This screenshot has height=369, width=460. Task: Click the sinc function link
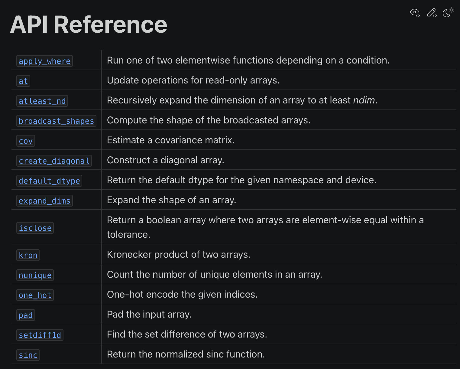point(28,355)
